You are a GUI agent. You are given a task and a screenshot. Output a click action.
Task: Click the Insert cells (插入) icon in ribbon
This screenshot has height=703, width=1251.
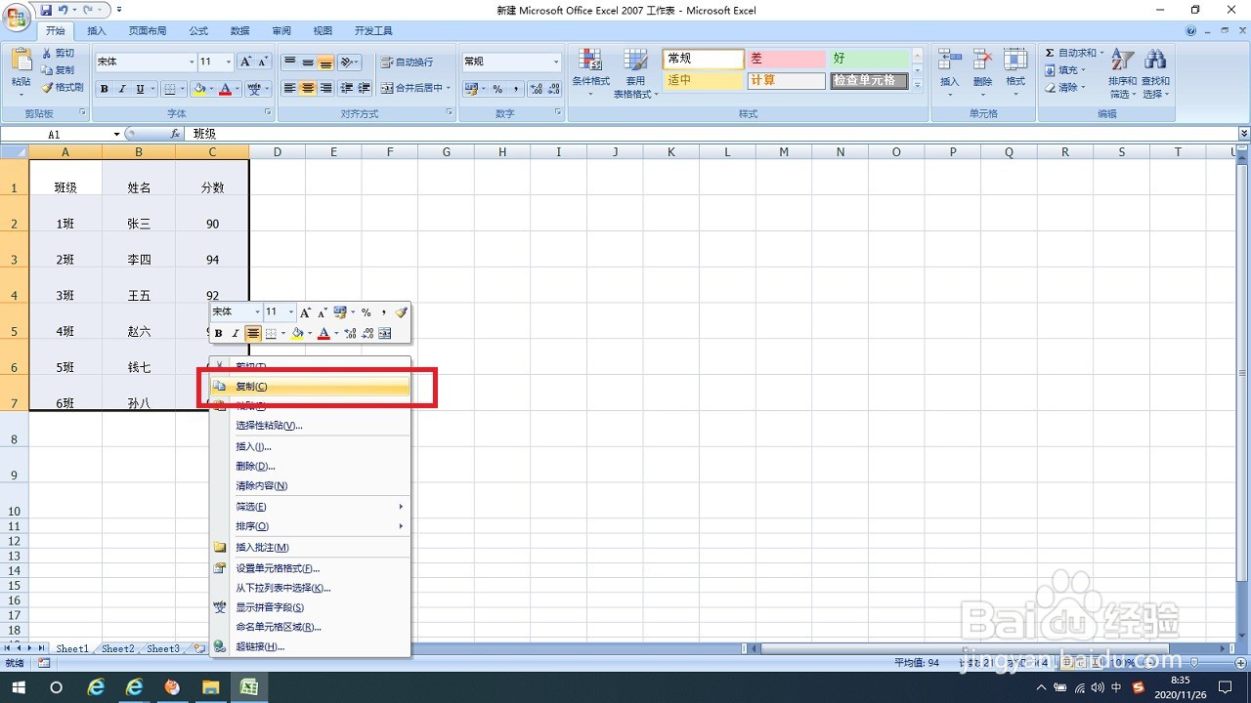(949, 61)
